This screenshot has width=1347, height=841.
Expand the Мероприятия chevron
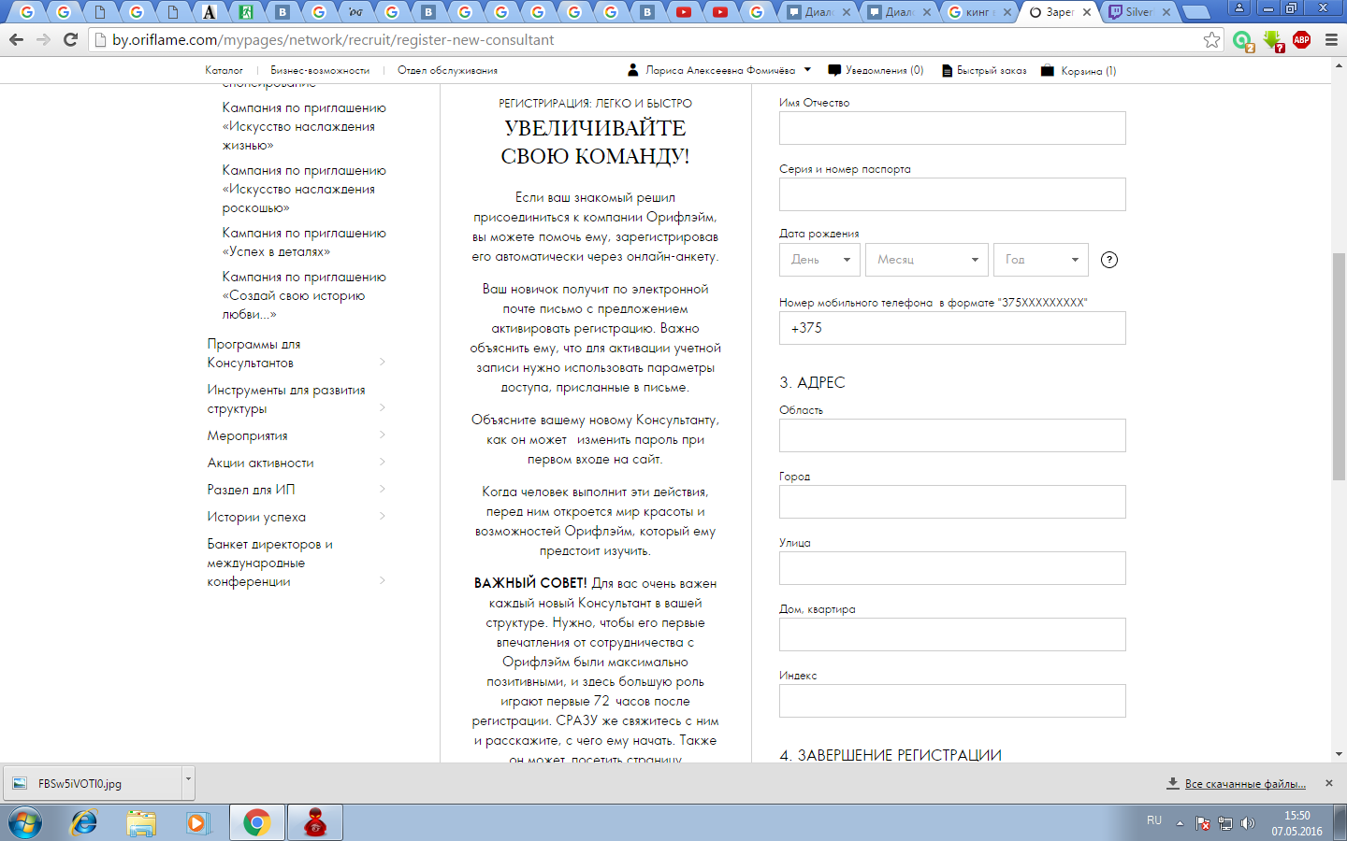click(x=383, y=435)
